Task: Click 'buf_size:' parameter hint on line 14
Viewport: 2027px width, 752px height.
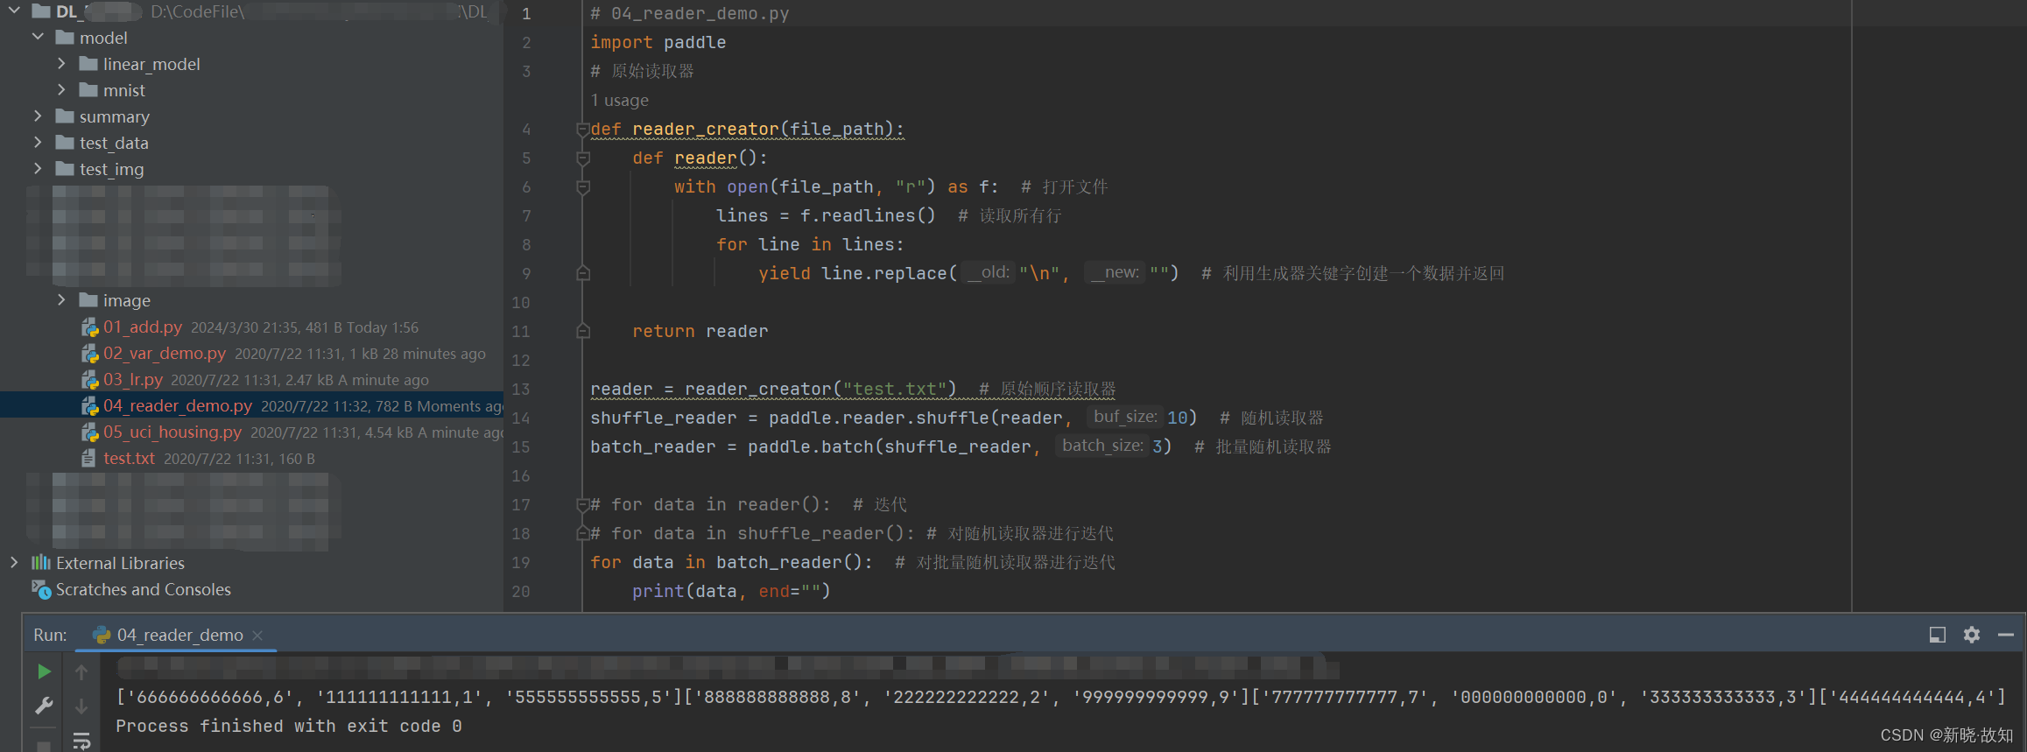Action: (x=1125, y=417)
